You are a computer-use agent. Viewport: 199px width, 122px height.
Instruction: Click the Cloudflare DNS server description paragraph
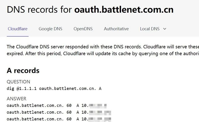(103, 50)
